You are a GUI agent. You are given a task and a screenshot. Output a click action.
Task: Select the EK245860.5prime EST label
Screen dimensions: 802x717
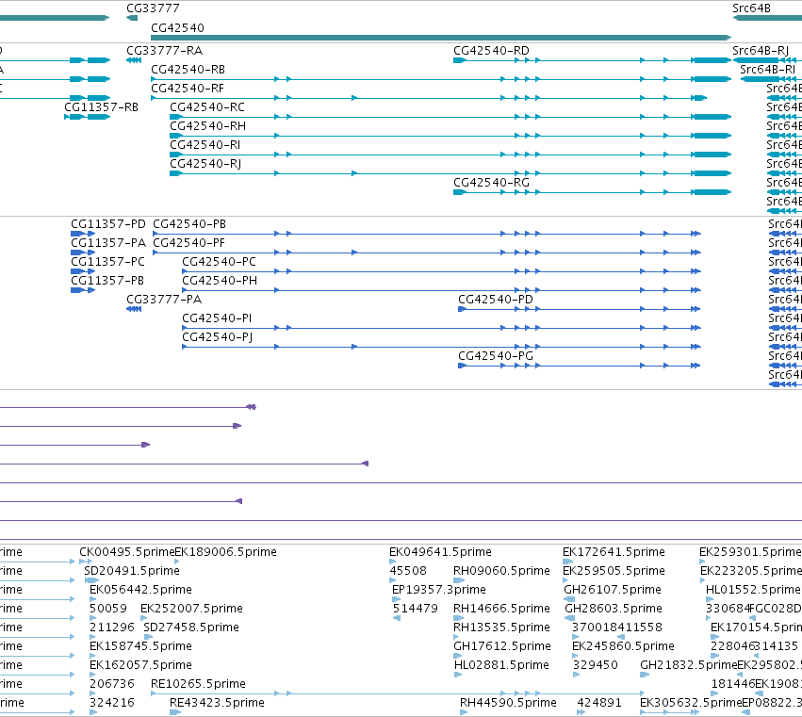pos(624,647)
